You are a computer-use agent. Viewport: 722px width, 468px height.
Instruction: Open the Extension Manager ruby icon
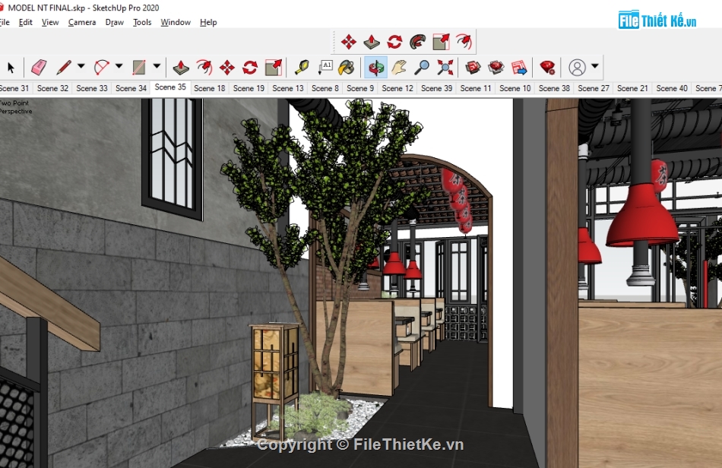547,68
